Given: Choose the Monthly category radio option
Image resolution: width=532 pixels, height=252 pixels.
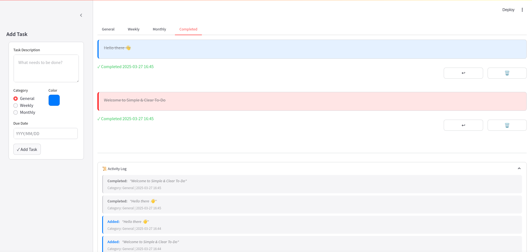Looking at the screenshot, I should tap(16, 112).
